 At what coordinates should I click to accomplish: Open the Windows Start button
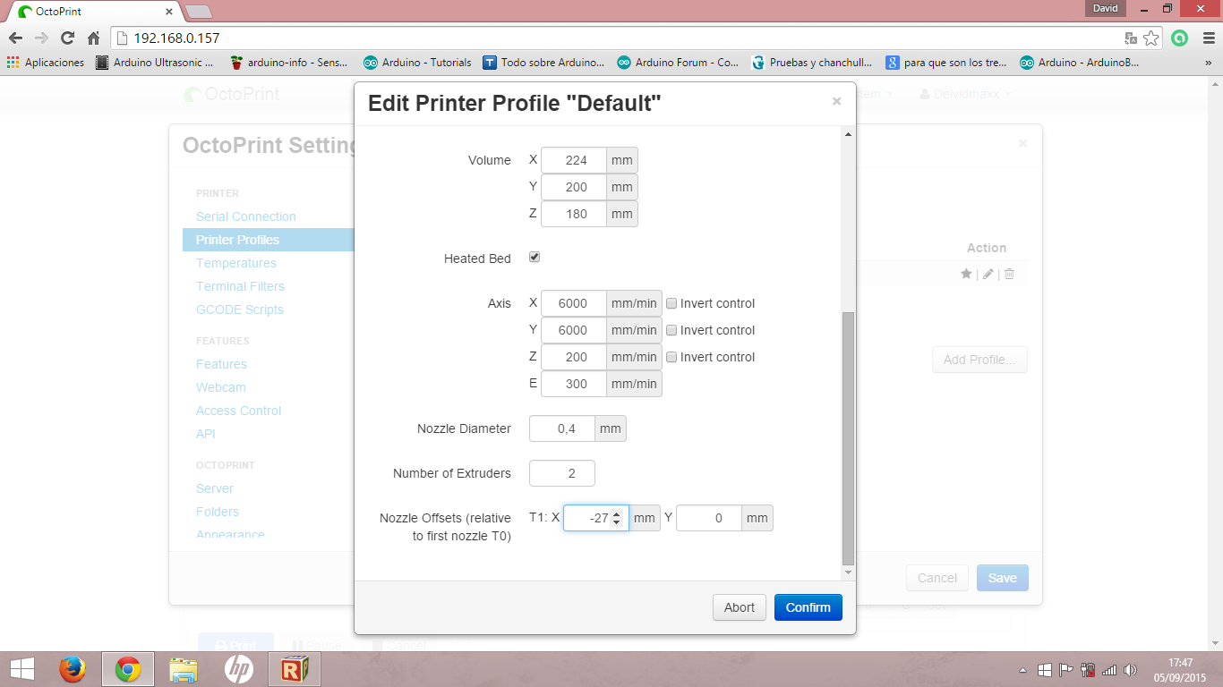21,669
